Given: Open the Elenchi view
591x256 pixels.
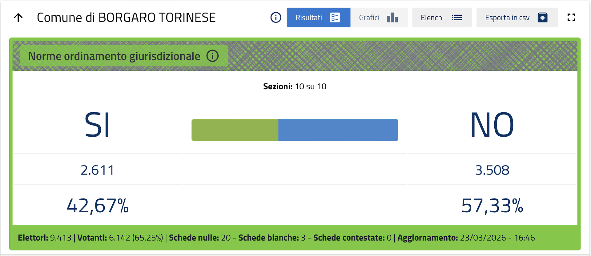Looking at the screenshot, I should click(x=432, y=18).
